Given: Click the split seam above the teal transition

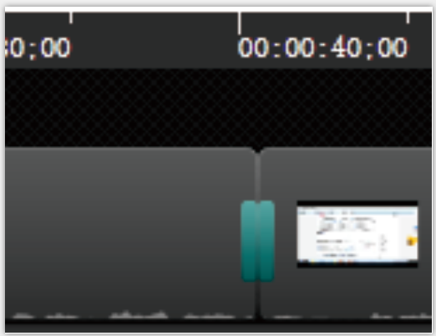Looking at the screenshot, I should click(x=257, y=177).
